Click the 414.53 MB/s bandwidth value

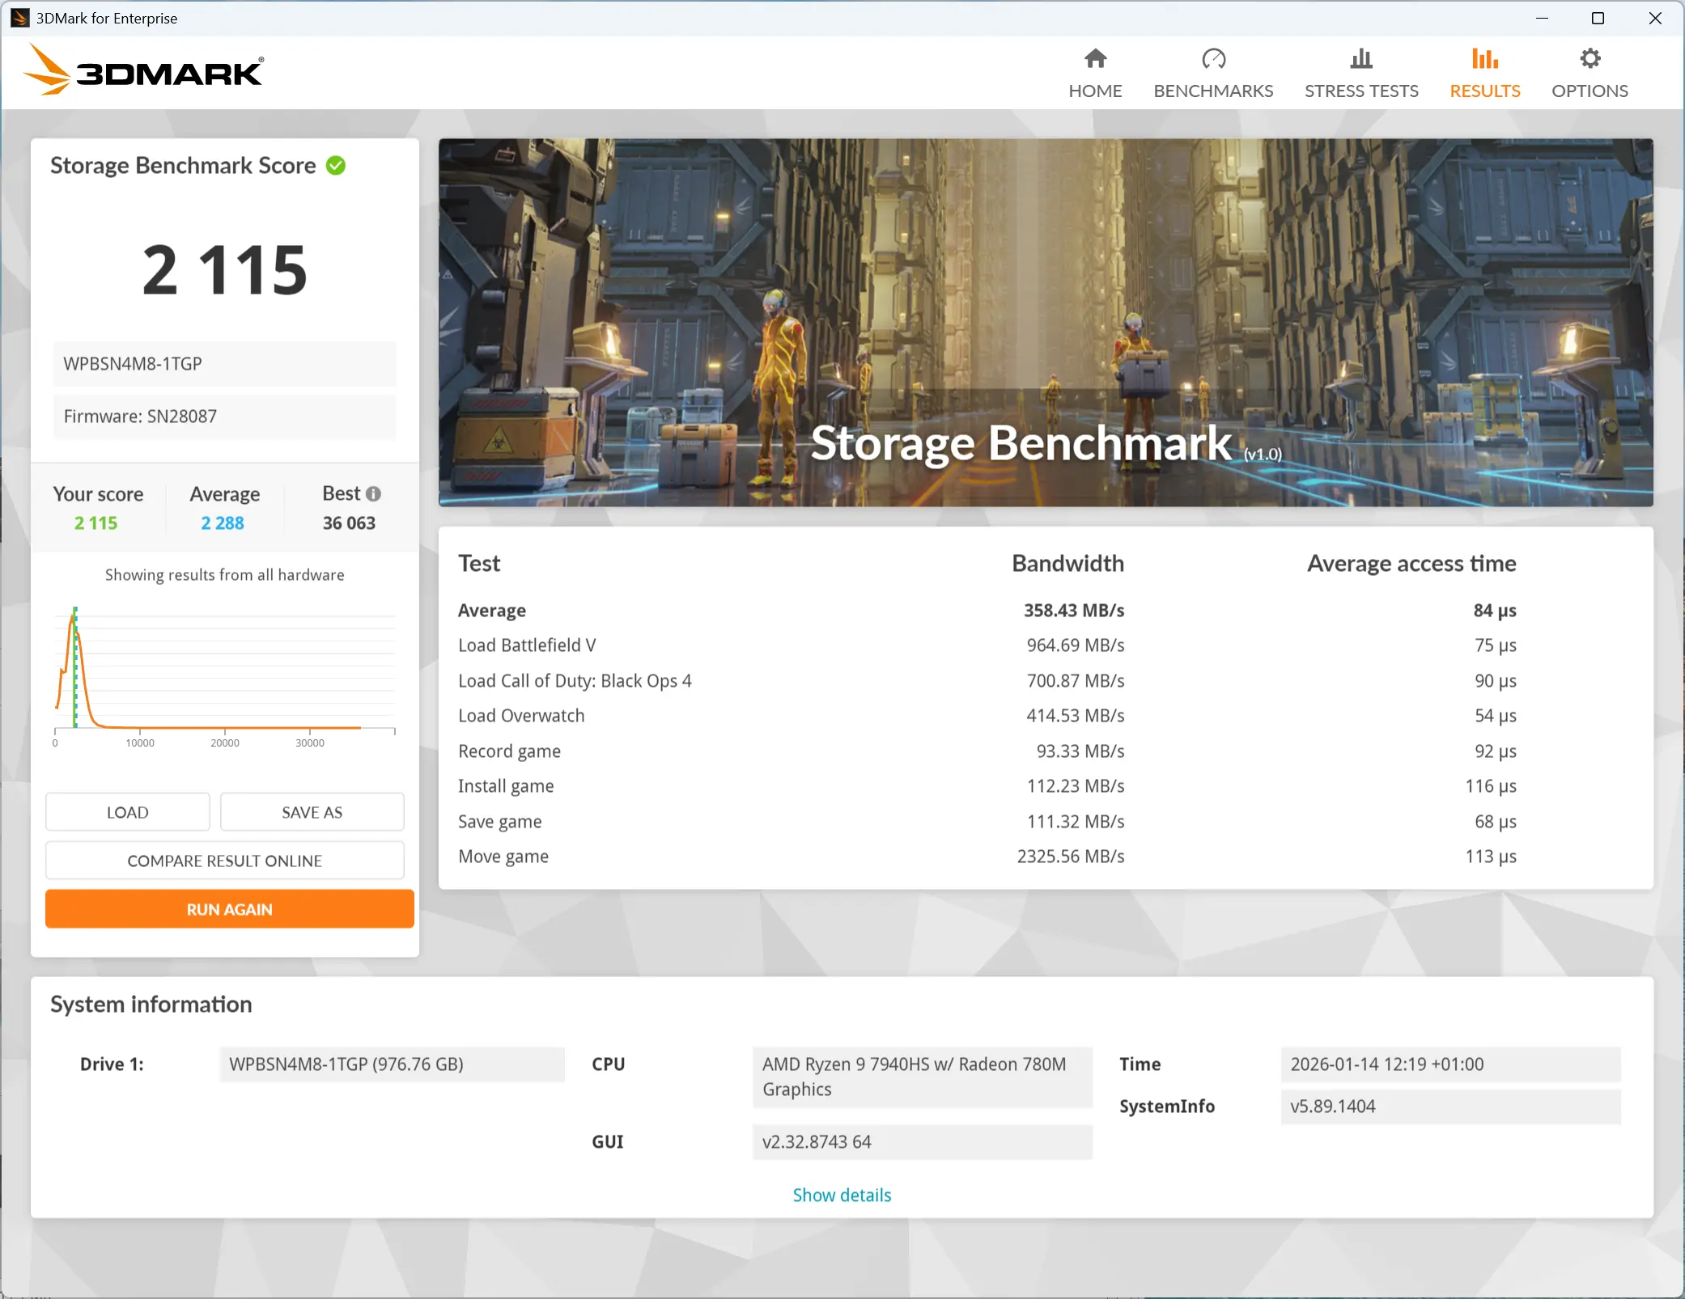(1076, 716)
